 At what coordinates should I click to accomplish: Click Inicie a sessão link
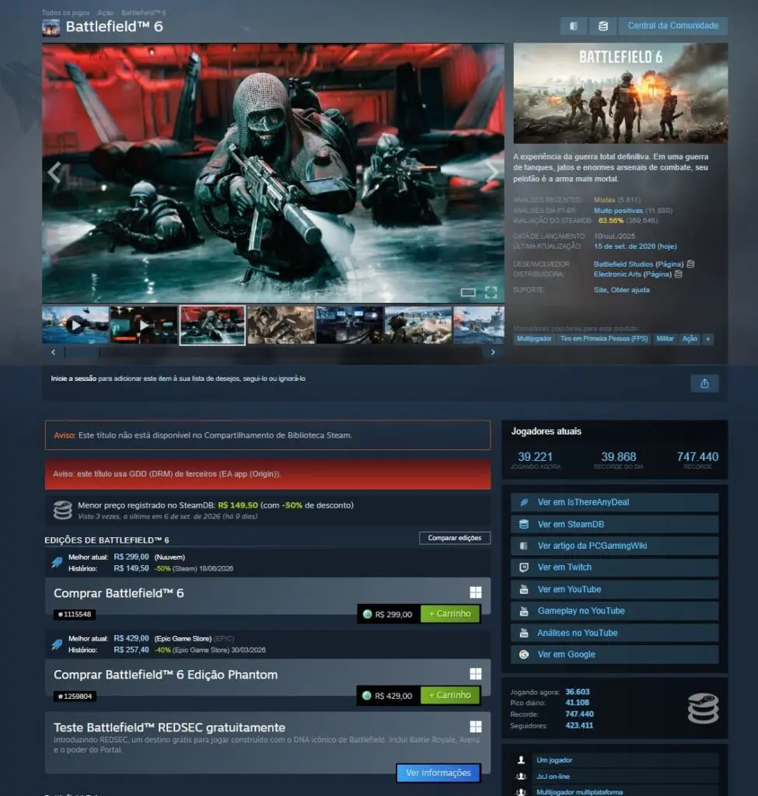click(x=74, y=379)
